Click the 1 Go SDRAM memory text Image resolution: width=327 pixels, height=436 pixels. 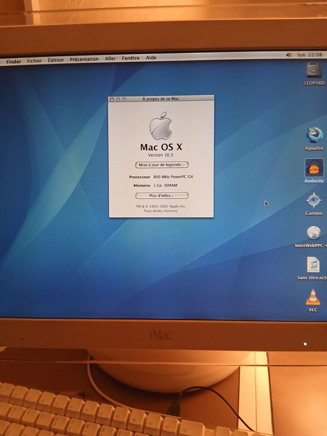pos(165,185)
